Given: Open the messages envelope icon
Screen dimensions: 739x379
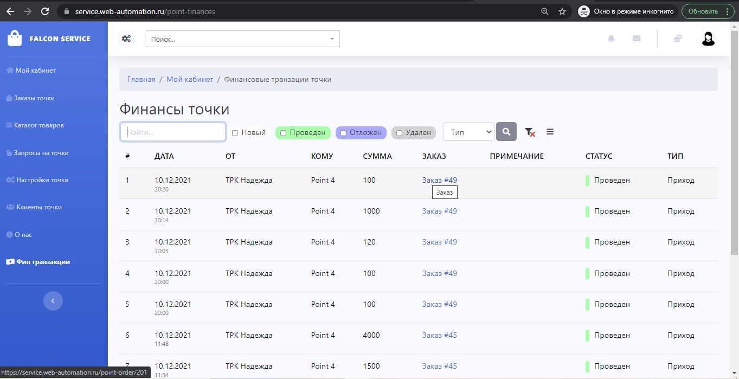Looking at the screenshot, I should [x=637, y=38].
